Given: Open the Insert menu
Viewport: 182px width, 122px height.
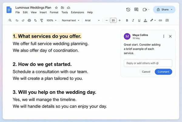Looking at the screenshot, I should point(43,12).
